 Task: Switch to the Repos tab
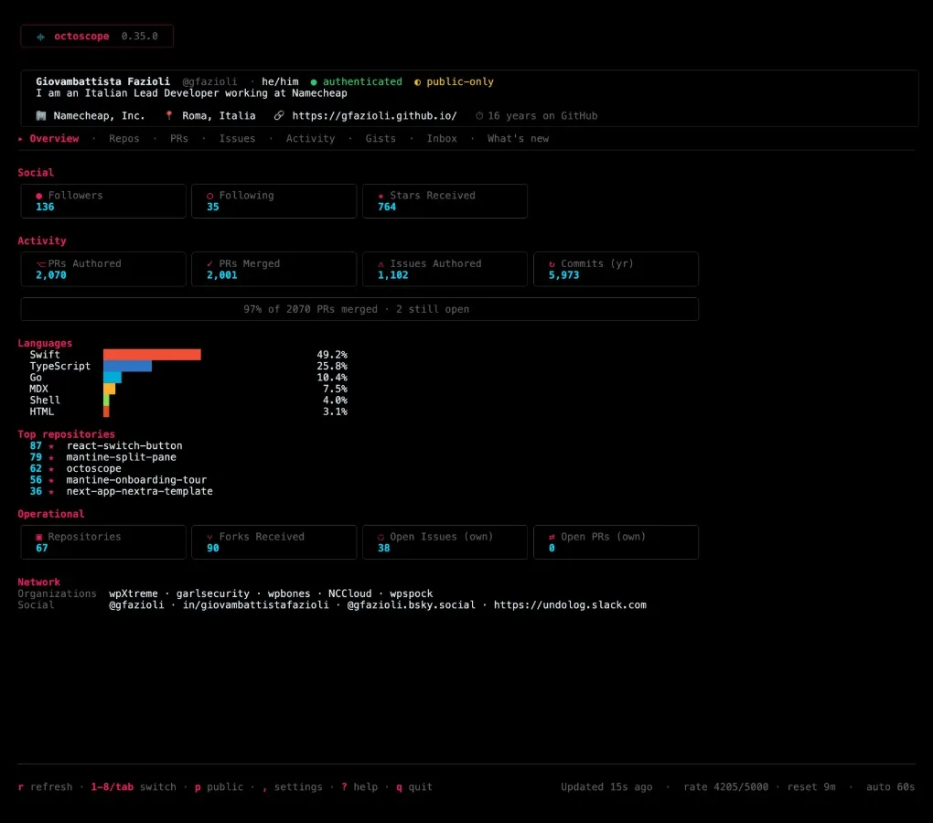coord(123,139)
